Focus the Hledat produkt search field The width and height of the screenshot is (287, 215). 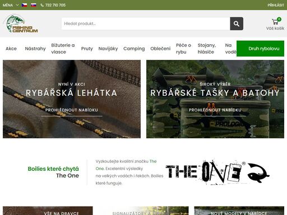146,24
